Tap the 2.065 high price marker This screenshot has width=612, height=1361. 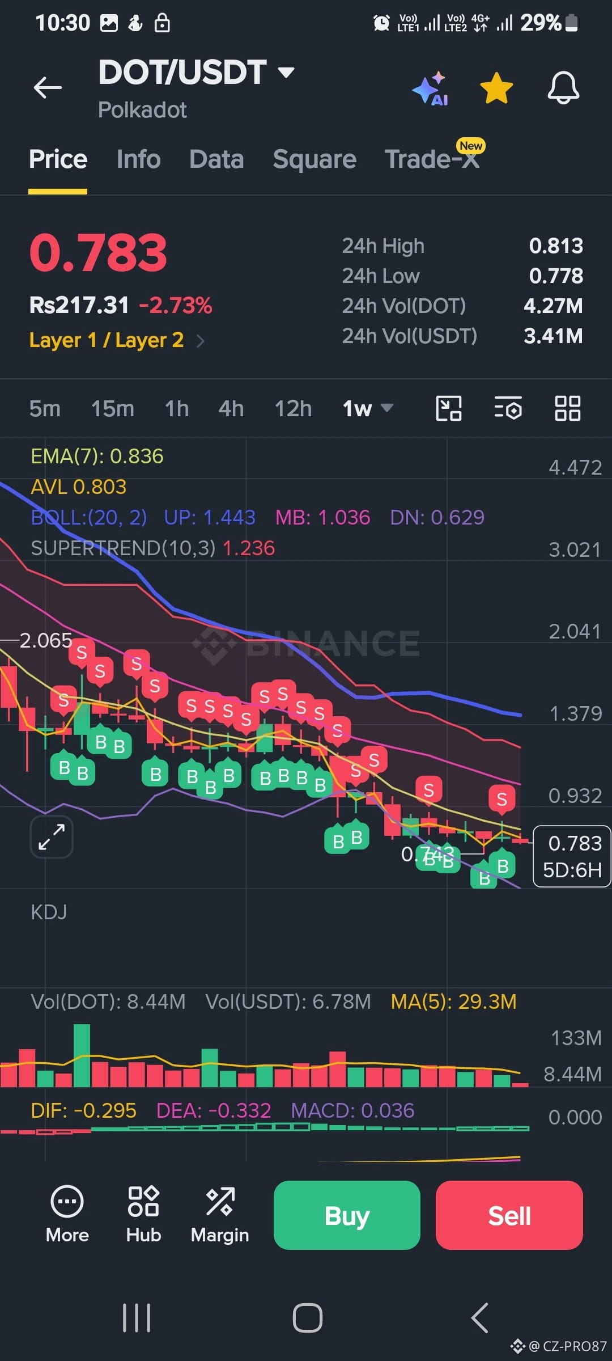tap(45, 640)
